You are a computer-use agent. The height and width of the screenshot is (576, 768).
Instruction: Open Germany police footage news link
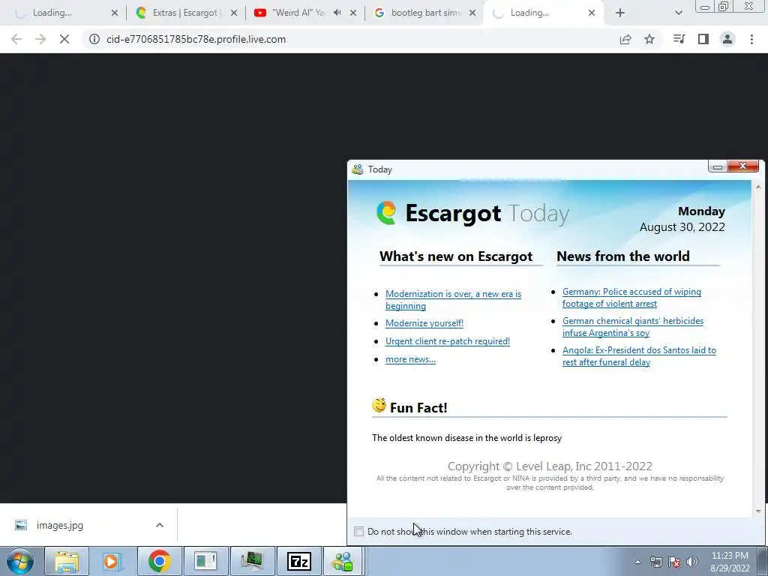631,298
